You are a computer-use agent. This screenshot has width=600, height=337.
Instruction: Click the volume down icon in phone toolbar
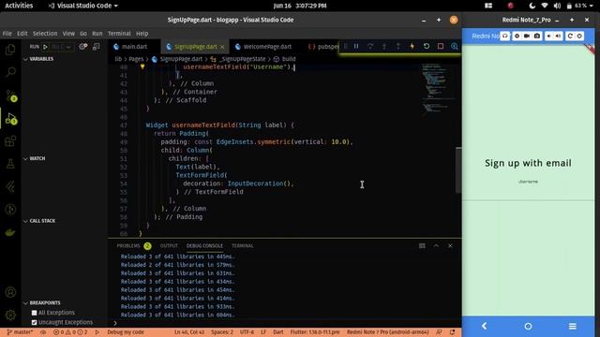[x=549, y=36]
